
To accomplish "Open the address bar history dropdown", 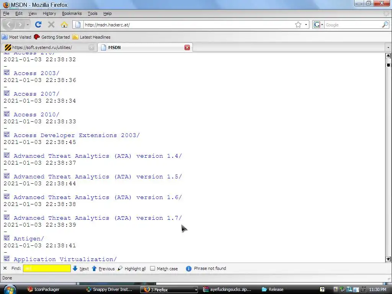I will (x=306, y=24).
